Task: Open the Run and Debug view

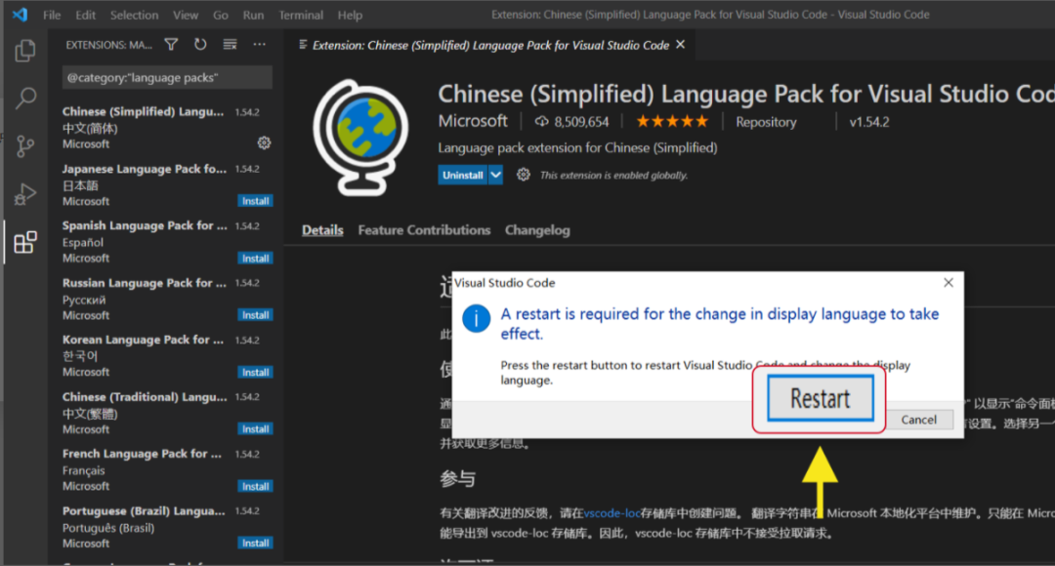Action: pos(24,193)
